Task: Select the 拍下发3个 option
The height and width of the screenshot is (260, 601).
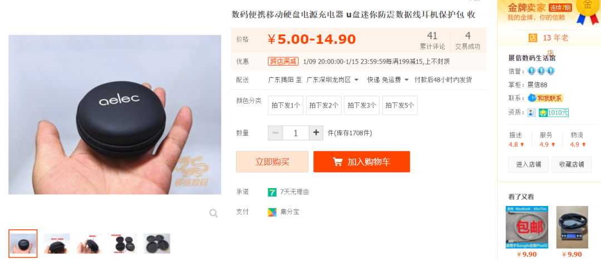Action: pyautogui.click(x=362, y=105)
